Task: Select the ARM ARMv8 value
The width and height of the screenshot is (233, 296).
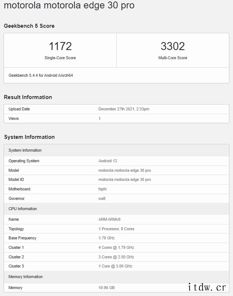Action: click(x=109, y=219)
